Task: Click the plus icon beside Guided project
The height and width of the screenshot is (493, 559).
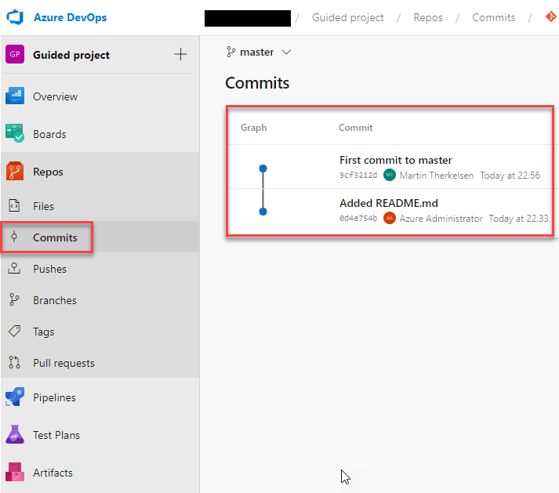Action: [x=180, y=54]
